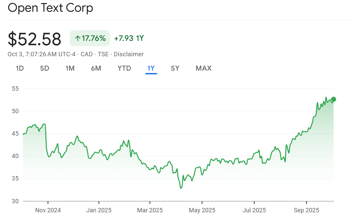Show the MAX price history

pos(203,68)
